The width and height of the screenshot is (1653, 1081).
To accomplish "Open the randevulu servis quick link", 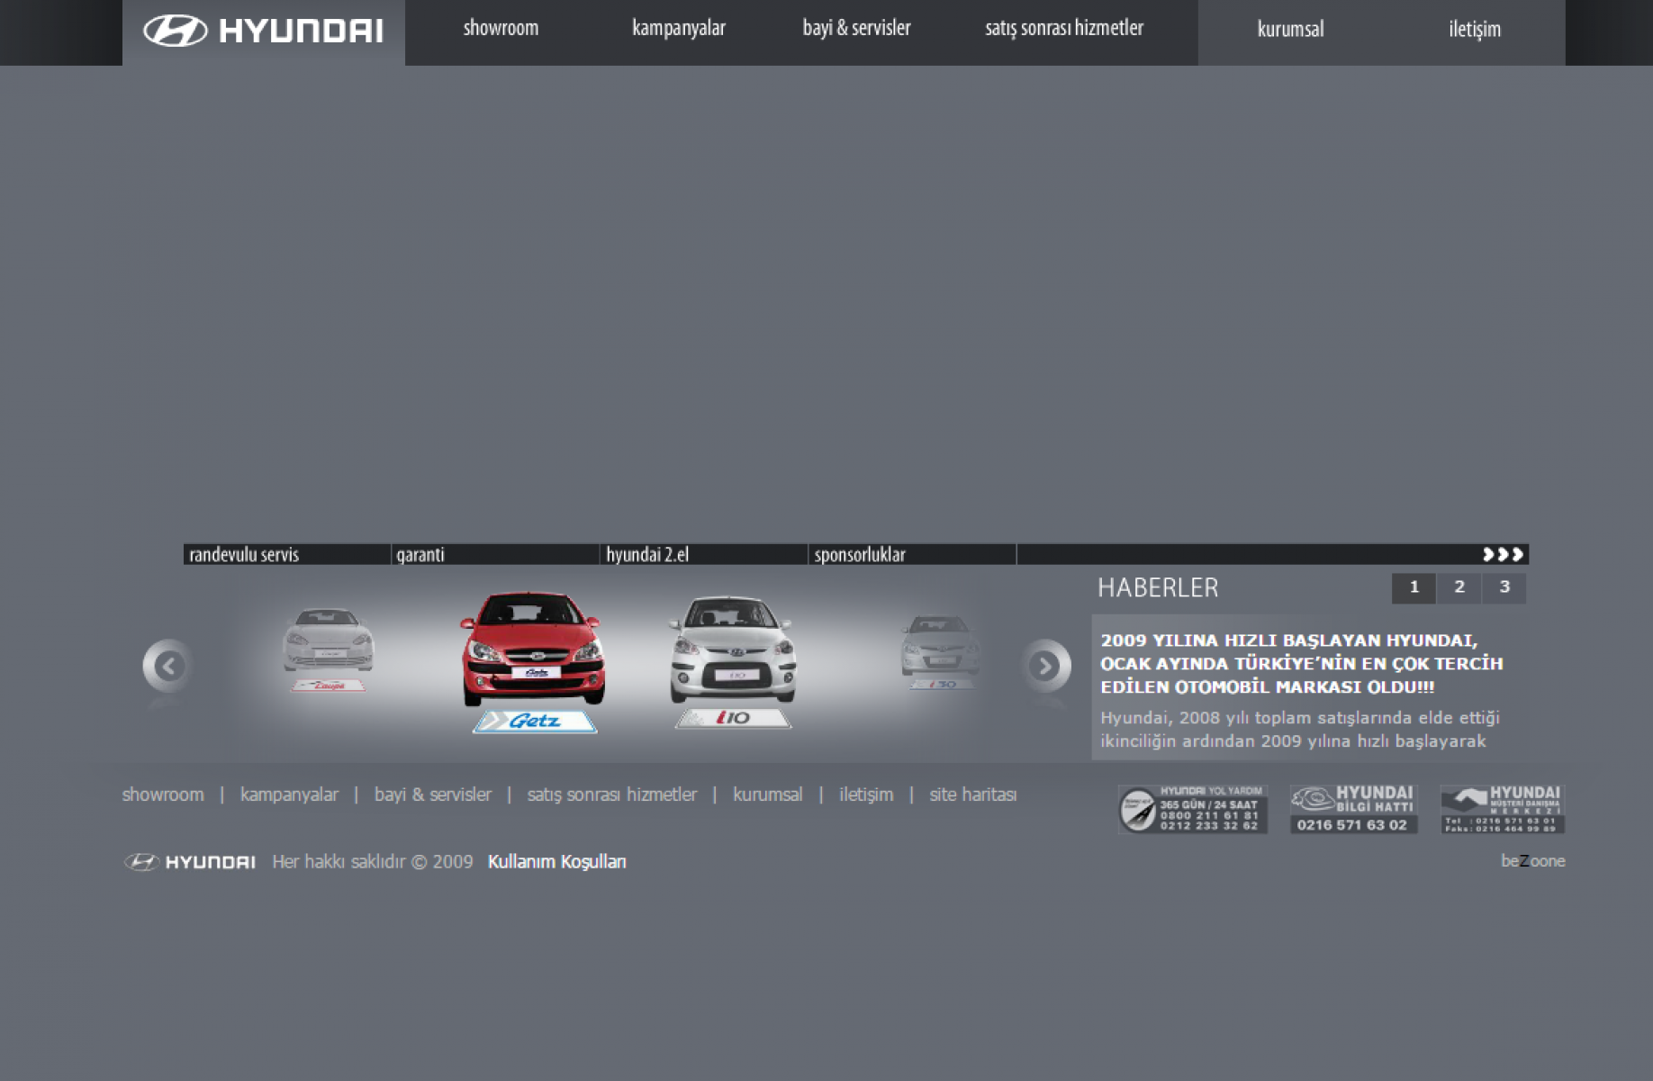I will point(244,555).
